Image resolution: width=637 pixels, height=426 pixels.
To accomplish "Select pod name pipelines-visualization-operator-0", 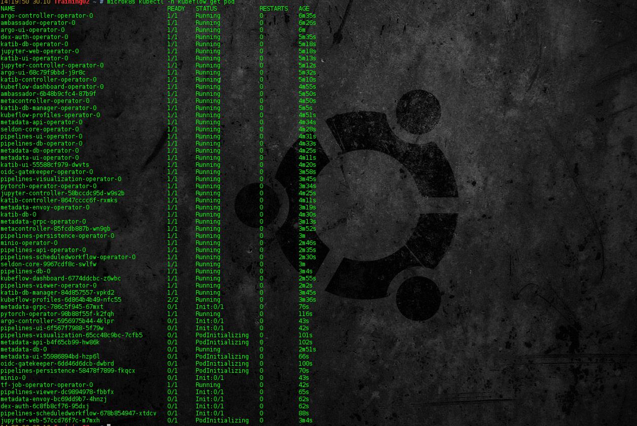I will 61,179.
